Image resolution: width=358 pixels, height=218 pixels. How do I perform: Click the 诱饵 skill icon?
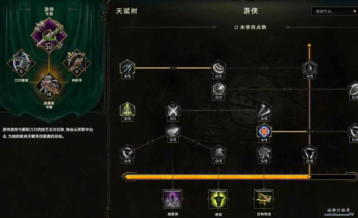click(218, 199)
